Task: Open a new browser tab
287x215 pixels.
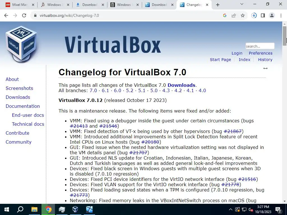Action: pos(217,5)
